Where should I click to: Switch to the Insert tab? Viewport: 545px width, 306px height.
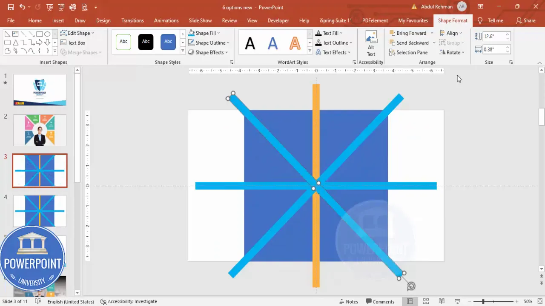[58, 20]
